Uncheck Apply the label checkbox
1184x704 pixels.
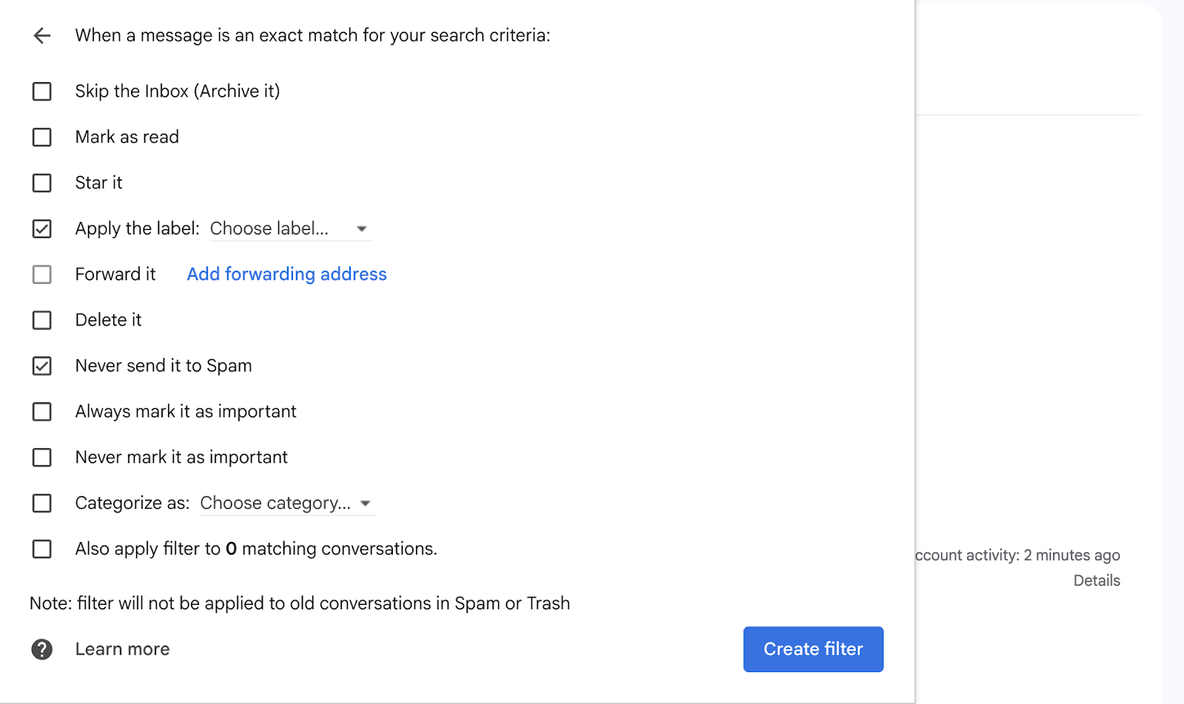[x=42, y=229]
